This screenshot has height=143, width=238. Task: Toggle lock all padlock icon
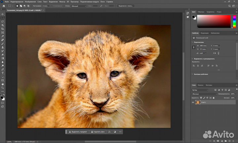(x=214, y=98)
